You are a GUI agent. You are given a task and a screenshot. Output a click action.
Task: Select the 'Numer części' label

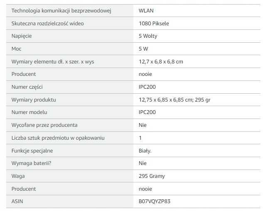[x=27, y=87]
